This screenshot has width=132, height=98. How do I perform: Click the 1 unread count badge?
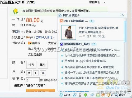click(x=92, y=21)
